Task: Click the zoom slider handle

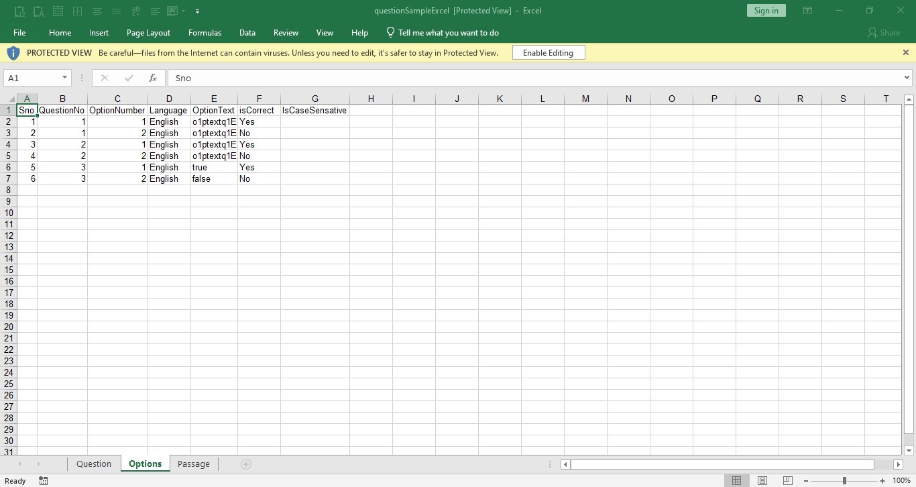Action: 844,481
